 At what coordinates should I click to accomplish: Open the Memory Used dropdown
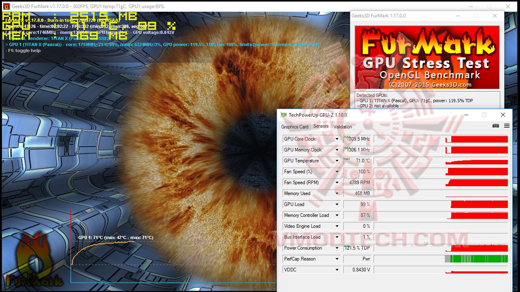click(337, 193)
